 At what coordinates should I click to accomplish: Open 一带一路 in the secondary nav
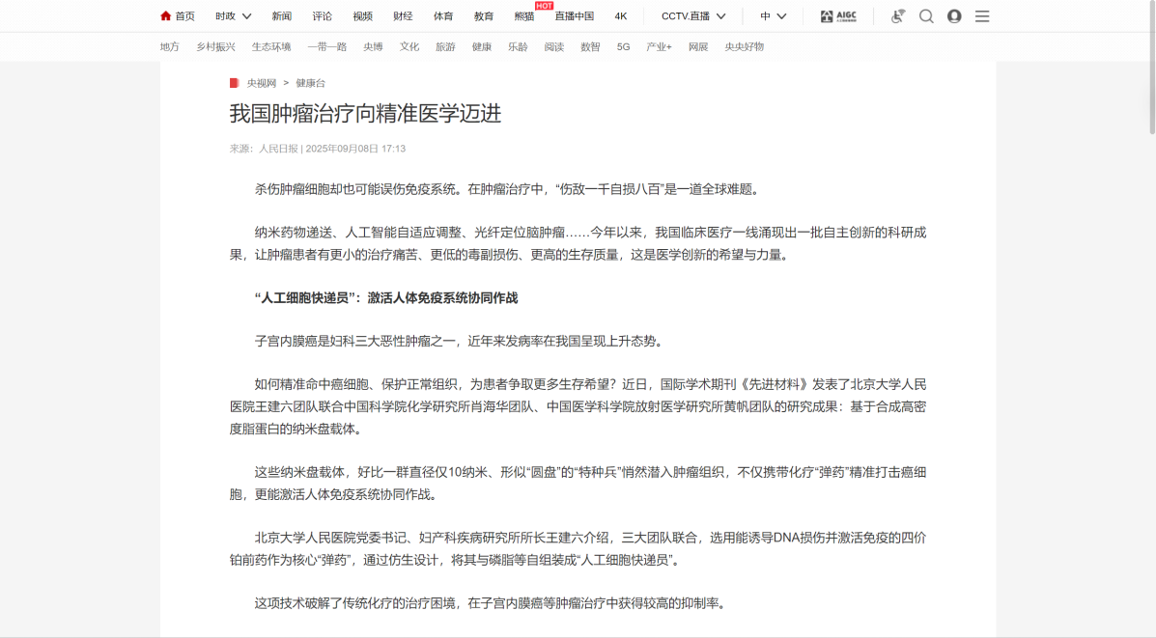[327, 46]
